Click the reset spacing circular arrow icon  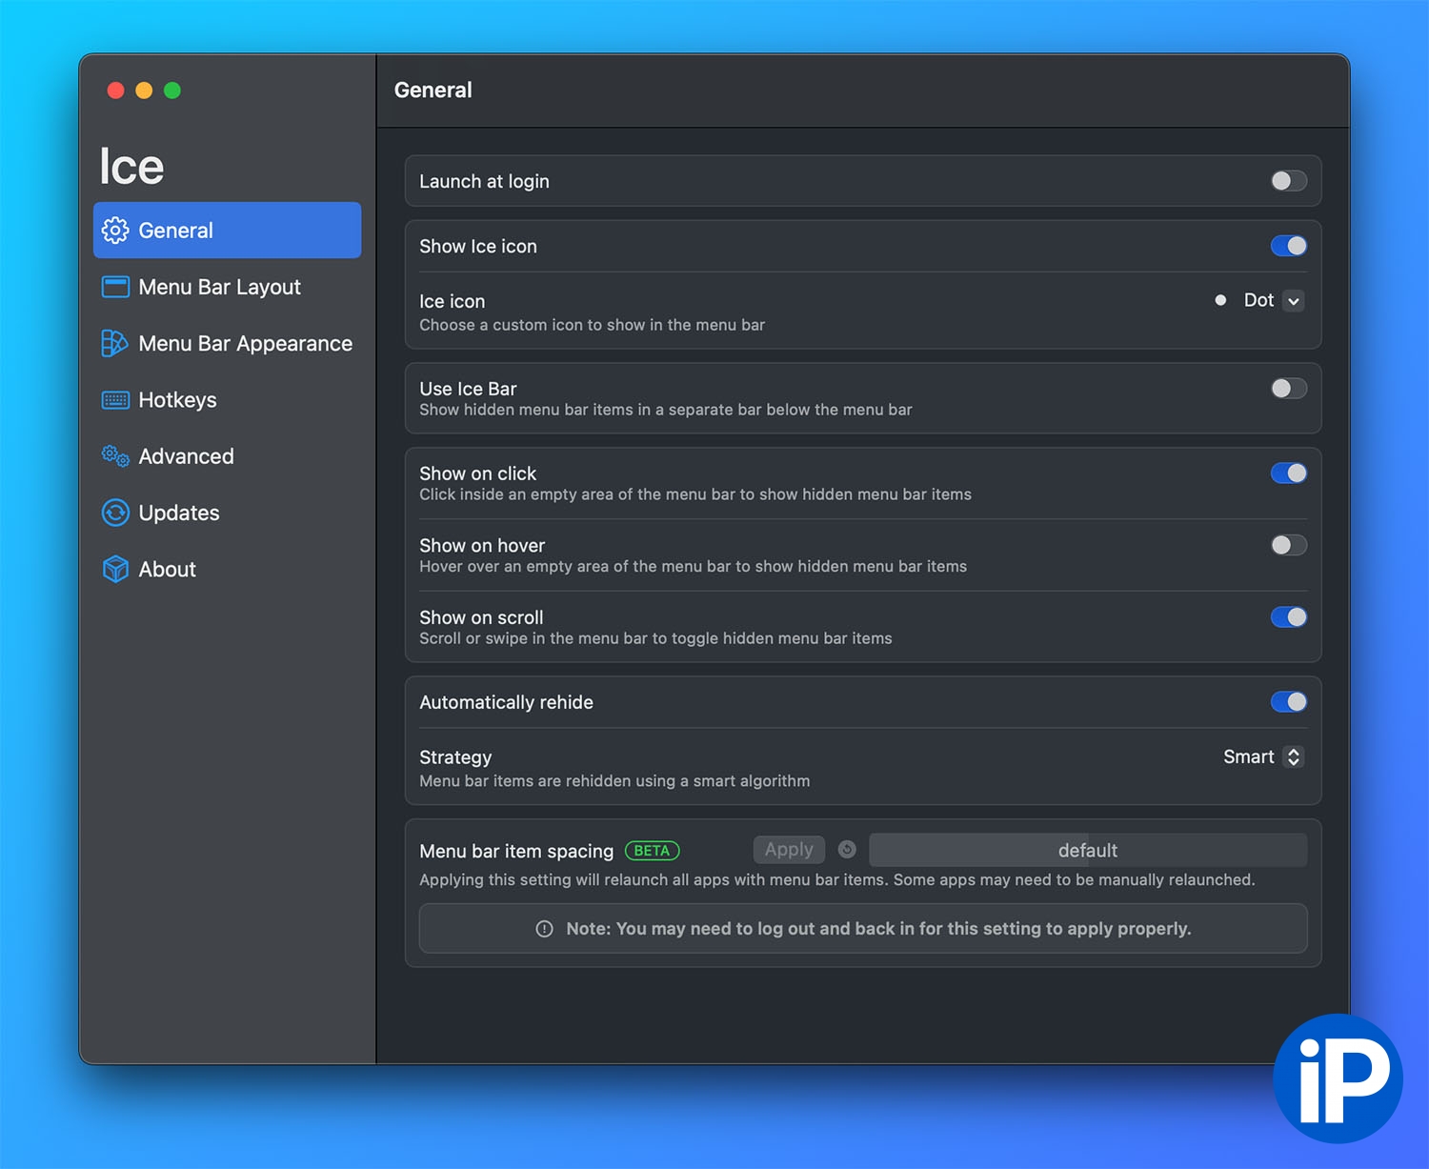[847, 850]
